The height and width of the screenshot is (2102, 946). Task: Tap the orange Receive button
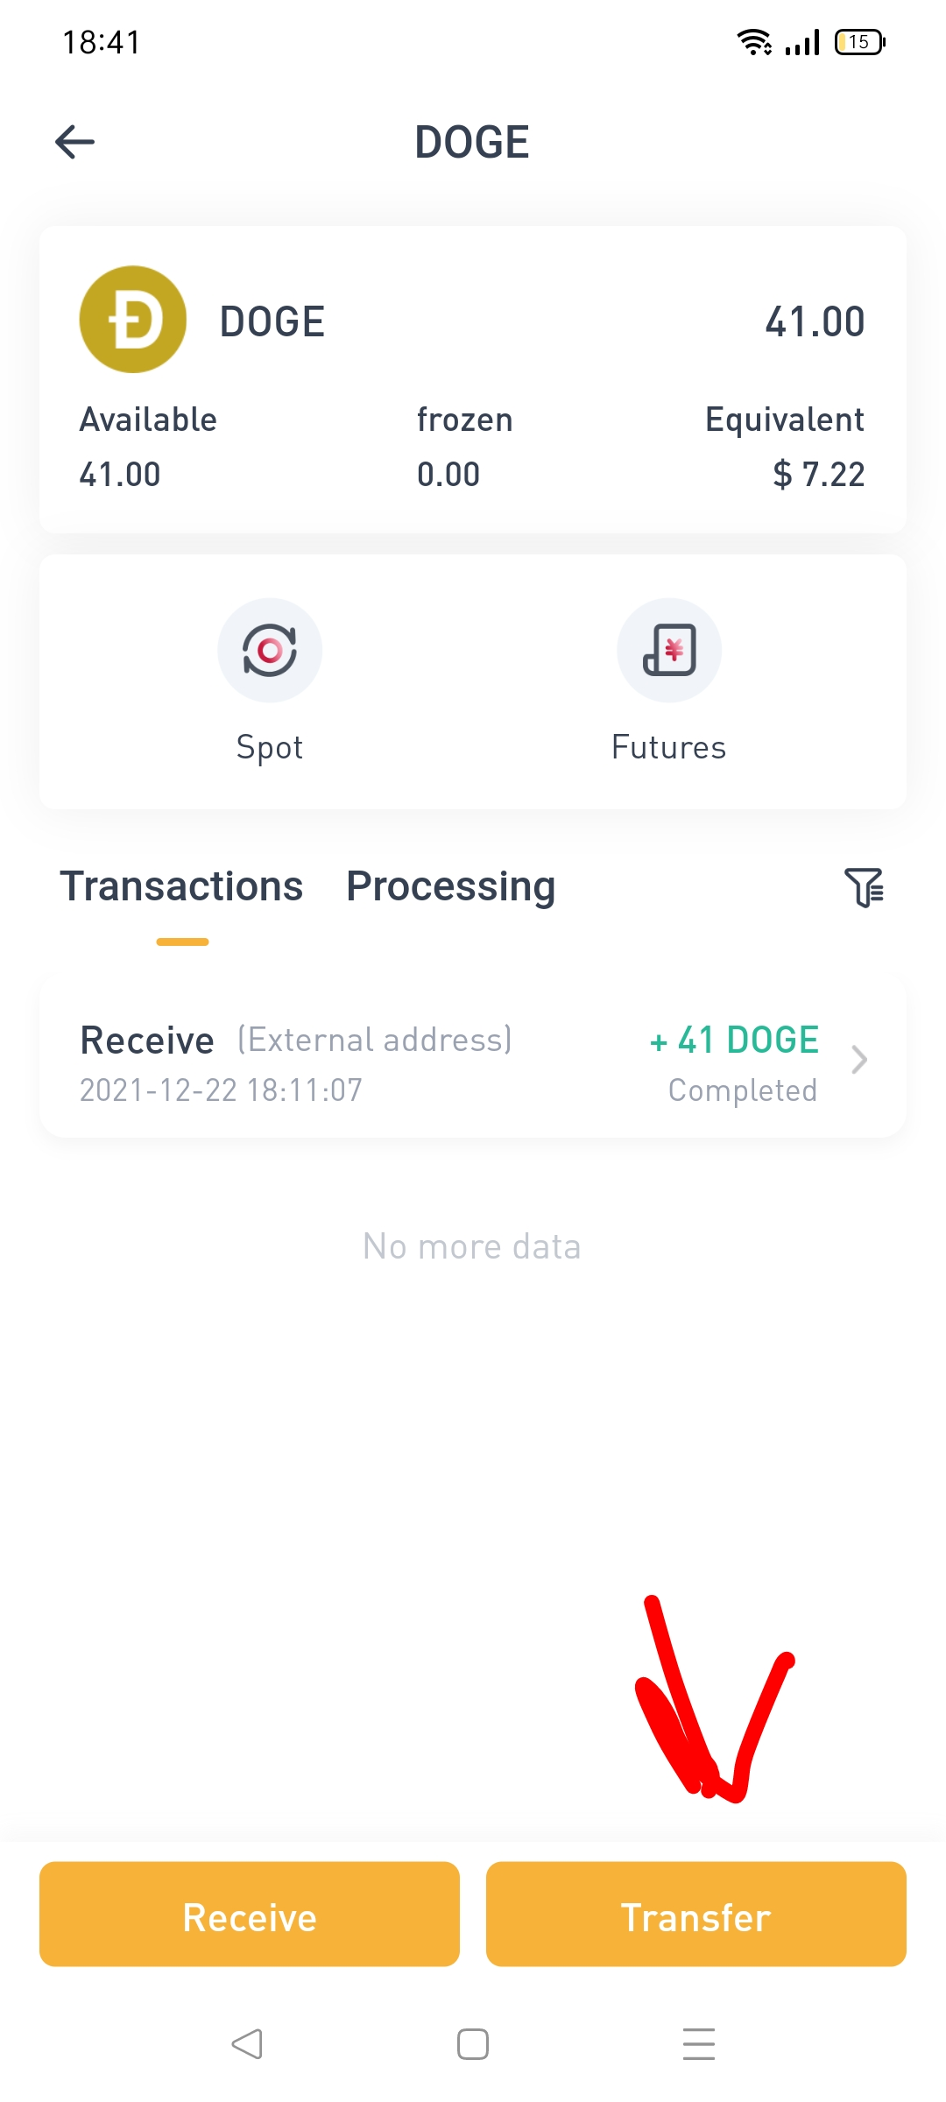pyautogui.click(x=250, y=1914)
